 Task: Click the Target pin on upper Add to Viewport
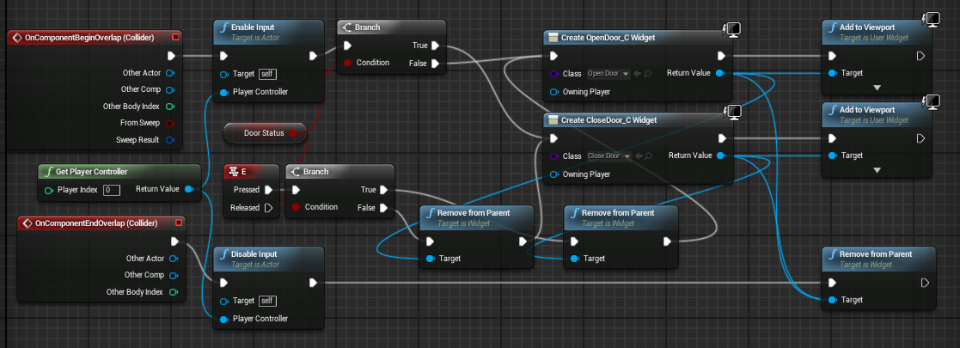[x=831, y=73]
